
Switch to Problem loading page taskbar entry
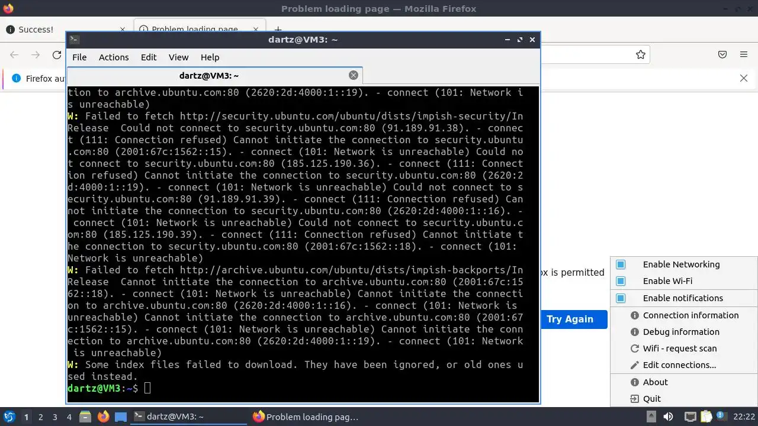tap(307, 417)
